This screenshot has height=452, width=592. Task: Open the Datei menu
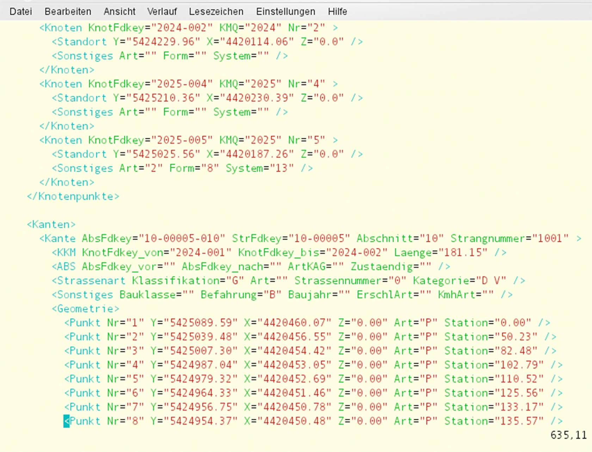click(x=20, y=12)
